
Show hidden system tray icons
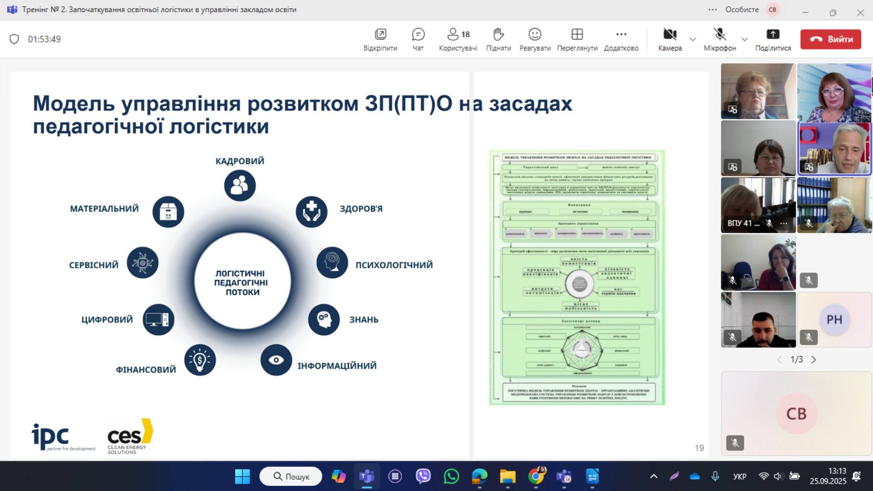click(x=653, y=476)
